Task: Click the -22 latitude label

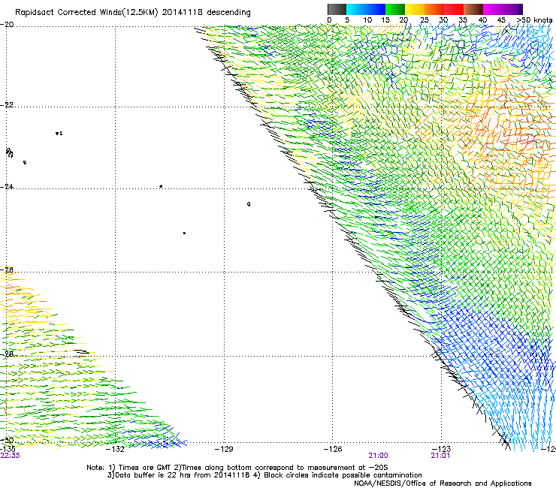Action: pyautogui.click(x=7, y=105)
